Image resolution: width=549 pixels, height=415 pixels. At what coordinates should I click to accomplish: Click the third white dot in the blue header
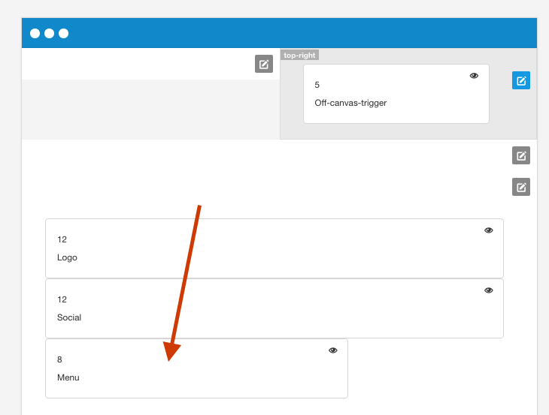click(x=63, y=33)
